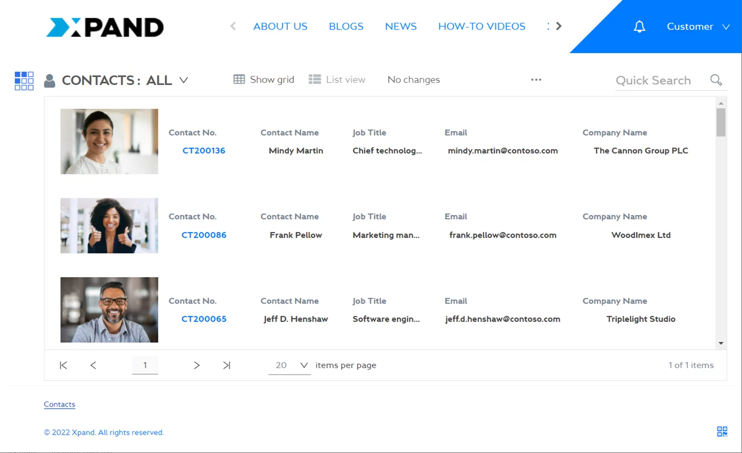Open the QR code icon in footer

pyautogui.click(x=722, y=432)
